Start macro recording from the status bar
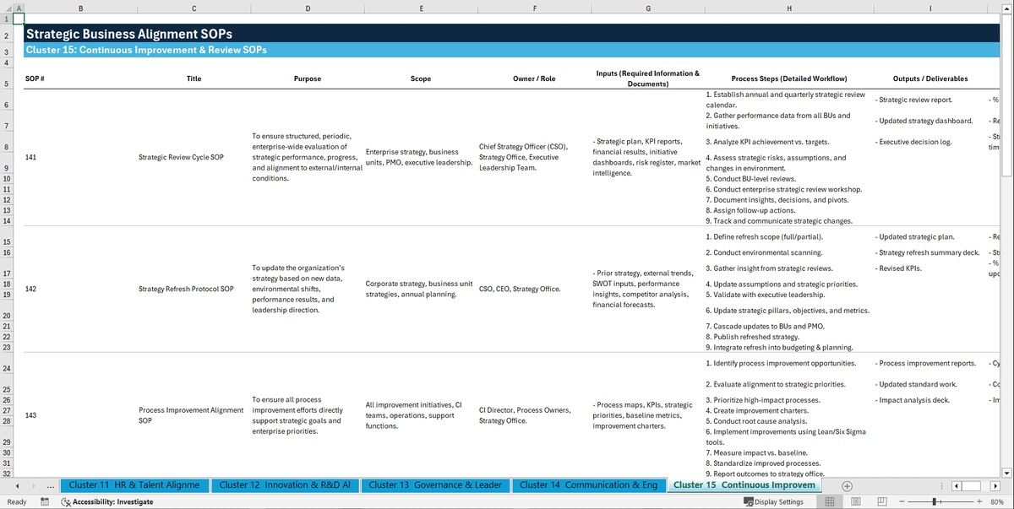Viewport: 1014px width, 509px height. click(44, 501)
